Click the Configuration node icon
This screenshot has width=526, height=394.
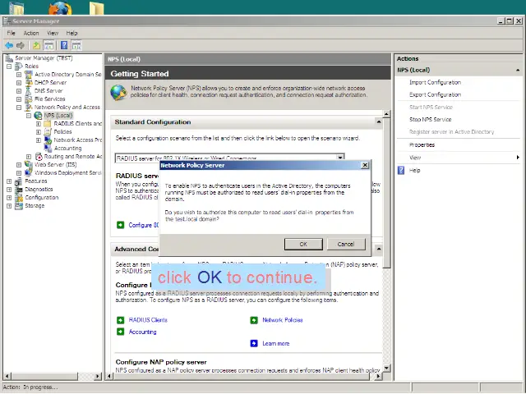click(19, 197)
